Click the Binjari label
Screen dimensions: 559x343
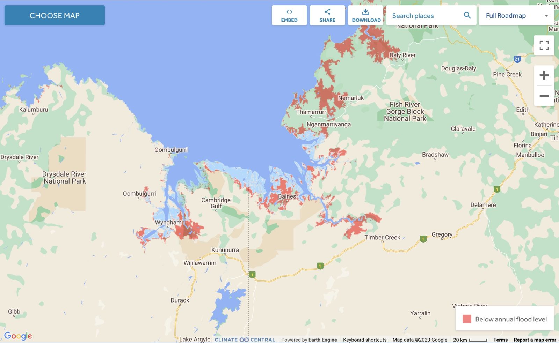539,134
